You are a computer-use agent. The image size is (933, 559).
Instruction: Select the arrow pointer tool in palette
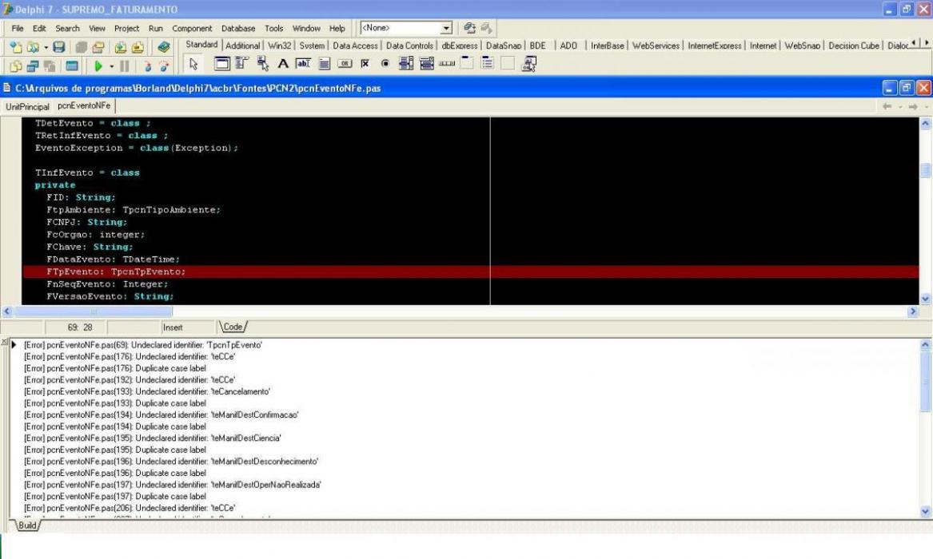[193, 64]
